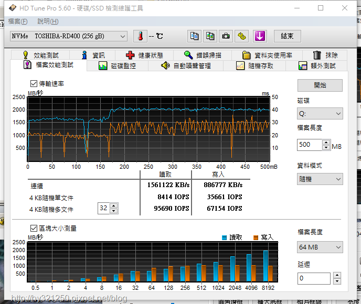Toggle the 傳輸速率 checkbox

click(x=34, y=83)
